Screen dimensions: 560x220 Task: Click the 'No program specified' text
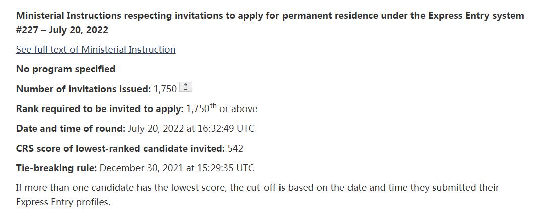(65, 69)
